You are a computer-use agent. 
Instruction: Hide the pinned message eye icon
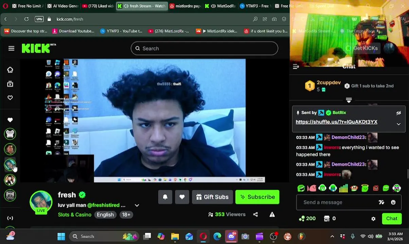click(398, 113)
